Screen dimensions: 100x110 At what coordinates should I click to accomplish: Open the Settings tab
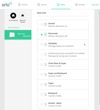tap(80, 5)
